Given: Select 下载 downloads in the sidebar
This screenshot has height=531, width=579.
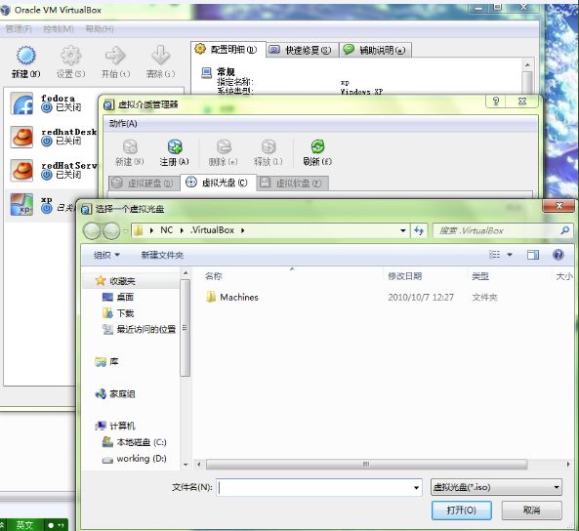Looking at the screenshot, I should [x=118, y=313].
